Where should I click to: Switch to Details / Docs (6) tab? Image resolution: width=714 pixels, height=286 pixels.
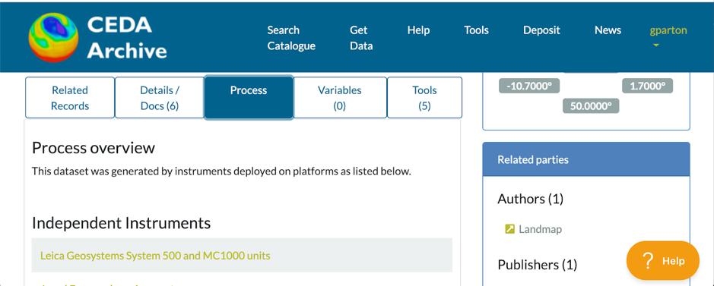pos(160,98)
